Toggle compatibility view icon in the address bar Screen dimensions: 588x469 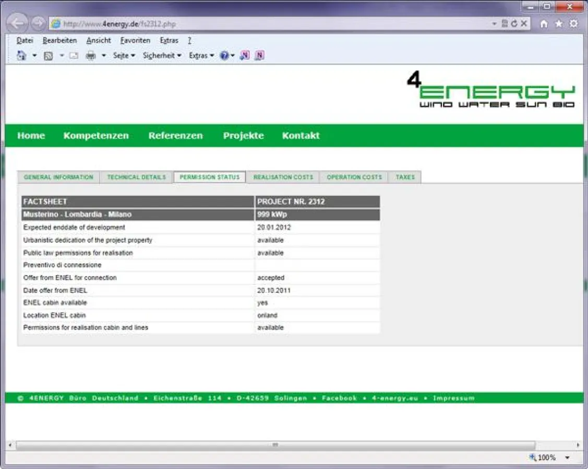pyautogui.click(x=505, y=24)
